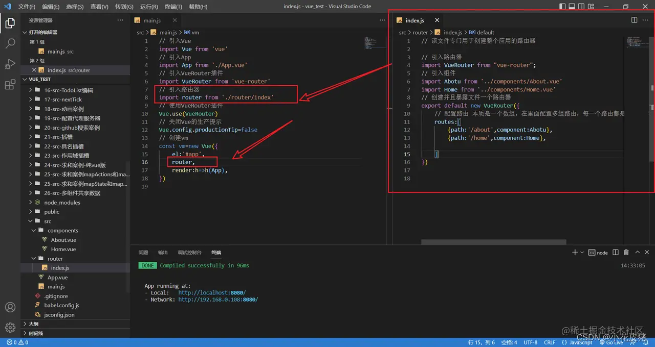655x347 pixels.
Task: Kill terminal using the trash icon
Action: pos(626,253)
